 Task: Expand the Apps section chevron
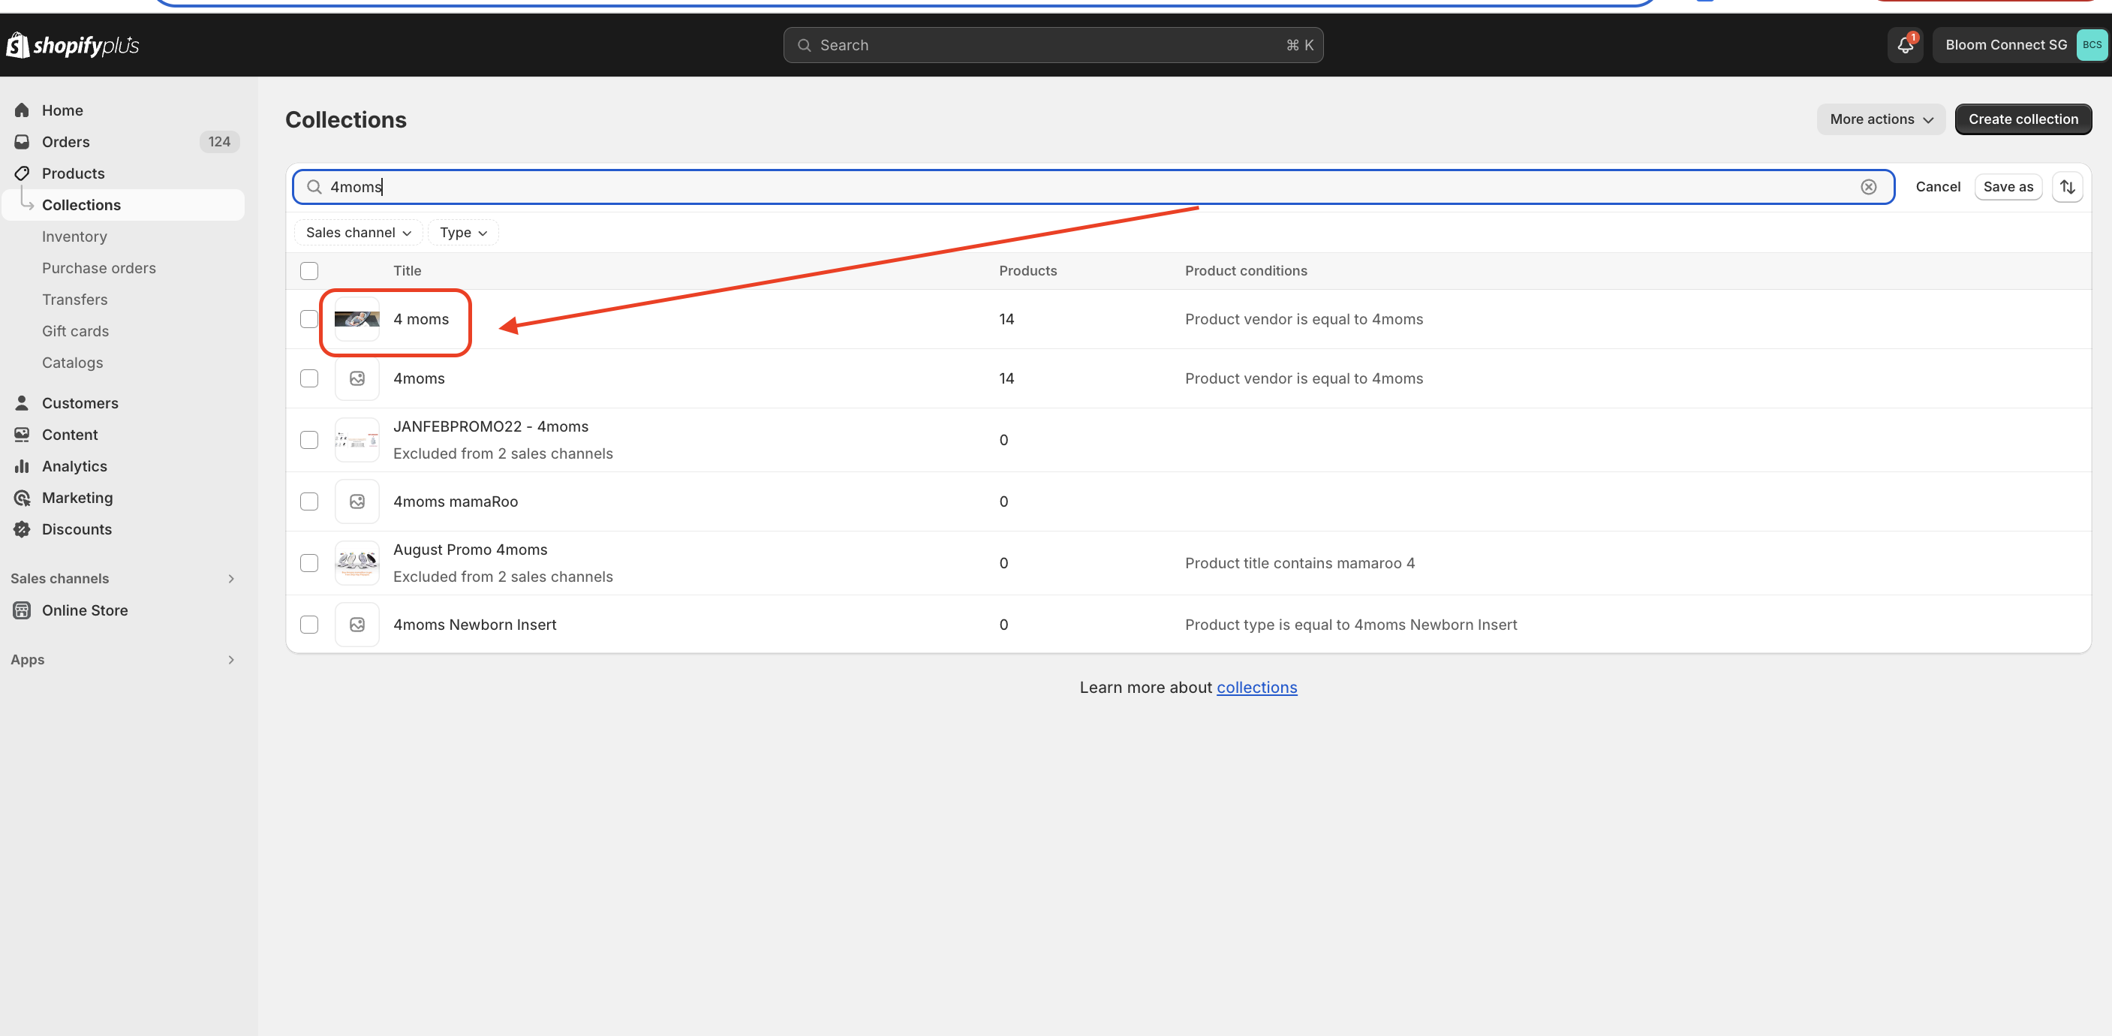[231, 659]
